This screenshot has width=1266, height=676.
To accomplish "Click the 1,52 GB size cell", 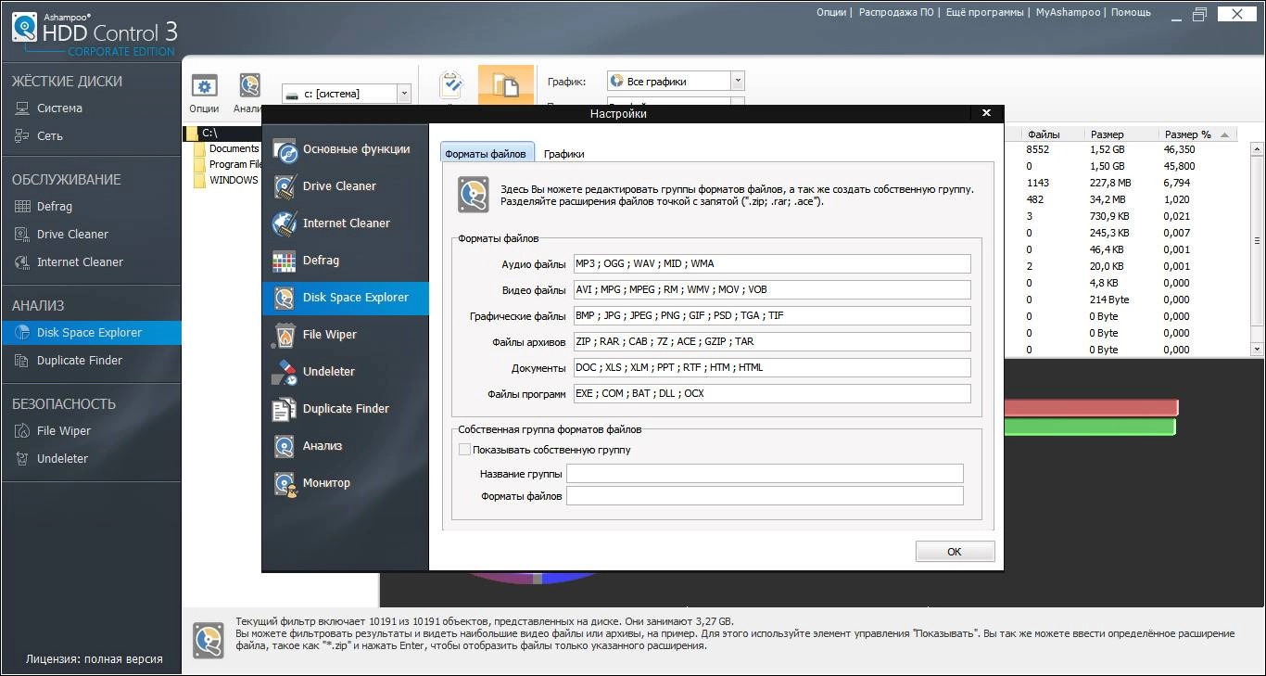I will click(x=1107, y=149).
